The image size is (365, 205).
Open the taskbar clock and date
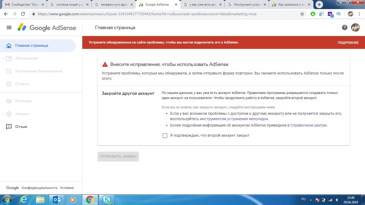click(351, 200)
